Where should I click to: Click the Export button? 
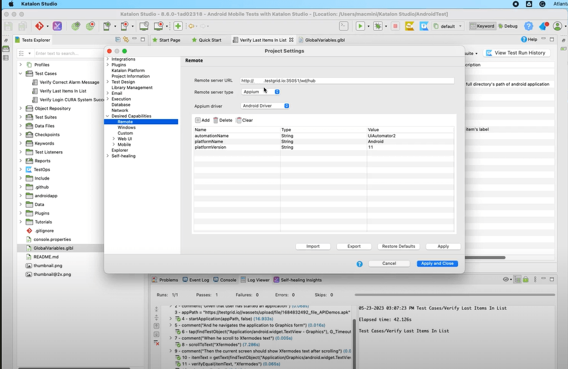[x=354, y=247]
